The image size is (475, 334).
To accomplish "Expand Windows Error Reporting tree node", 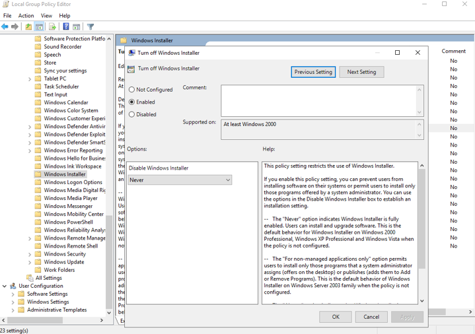I will point(30,150).
